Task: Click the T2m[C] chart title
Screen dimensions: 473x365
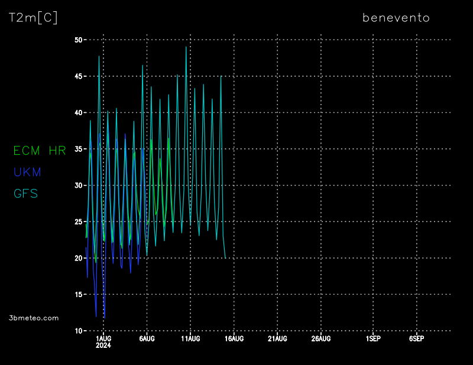Action: click(33, 18)
